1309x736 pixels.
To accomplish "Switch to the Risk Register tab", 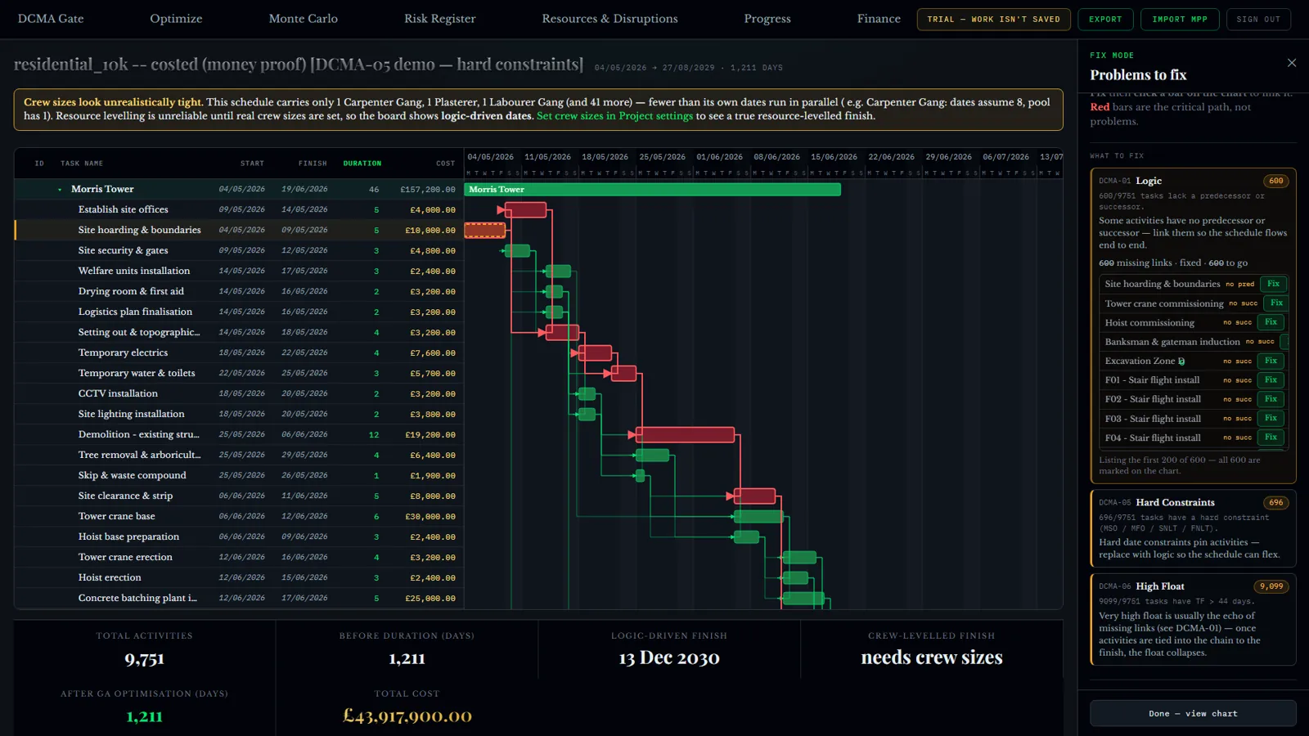I will (x=439, y=19).
